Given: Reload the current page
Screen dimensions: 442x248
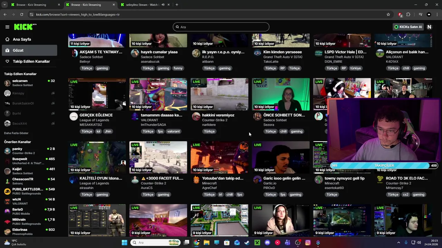Looking at the screenshot, I should click(21, 14).
